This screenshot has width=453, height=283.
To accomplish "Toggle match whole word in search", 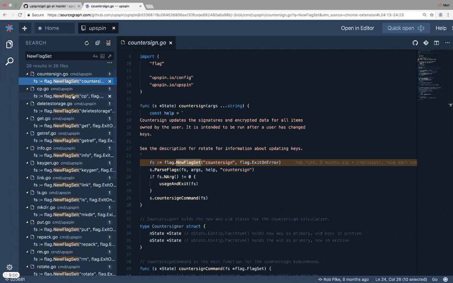I will click(x=102, y=56).
